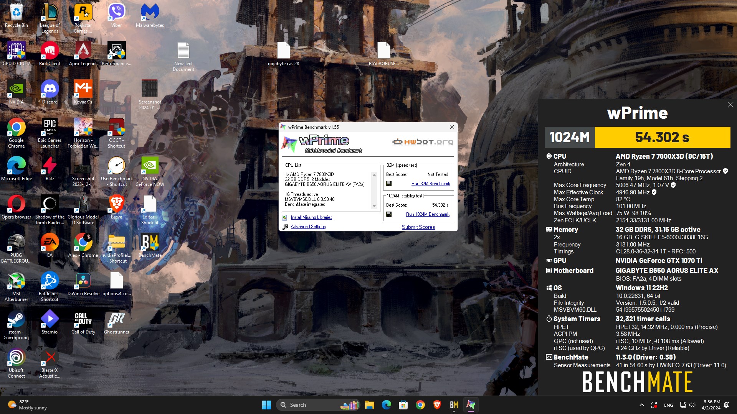
Task: Select the Stremio desktop icon
Action: pyautogui.click(x=50, y=322)
